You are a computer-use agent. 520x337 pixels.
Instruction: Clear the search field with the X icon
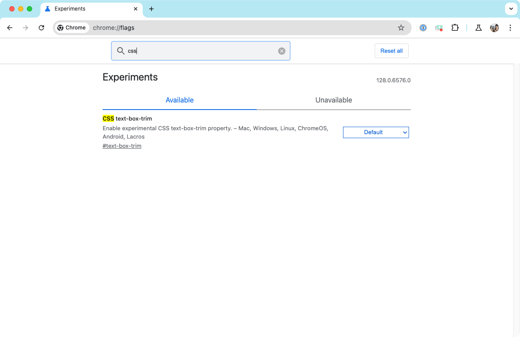click(281, 51)
